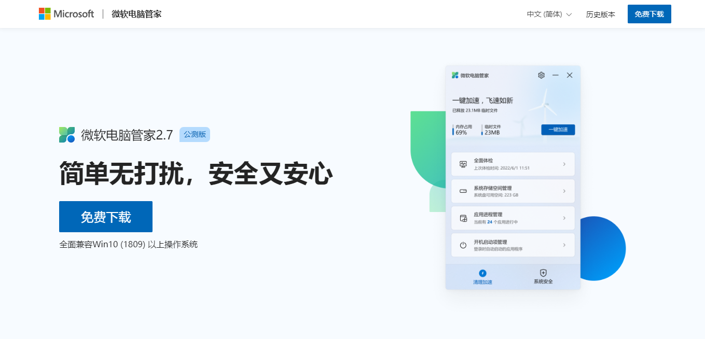This screenshot has width=705, height=339.
Task: Open the 中文 (简体) language dropdown
Action: click(548, 14)
